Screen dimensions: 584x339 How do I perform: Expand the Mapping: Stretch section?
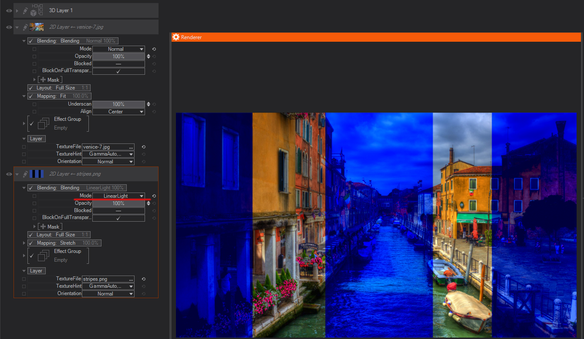point(24,243)
